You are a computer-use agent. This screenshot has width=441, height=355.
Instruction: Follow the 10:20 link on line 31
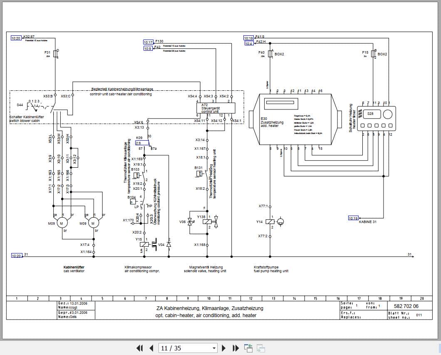[16, 256]
